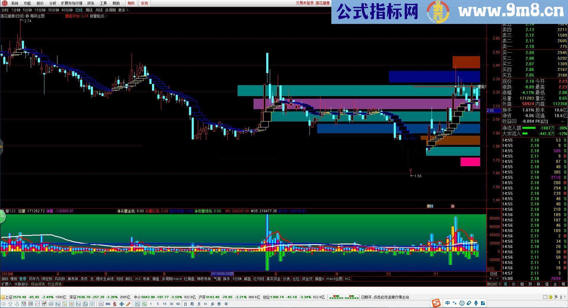
Task: Switch to the 周线 weekly tab
Action: coord(89,10)
